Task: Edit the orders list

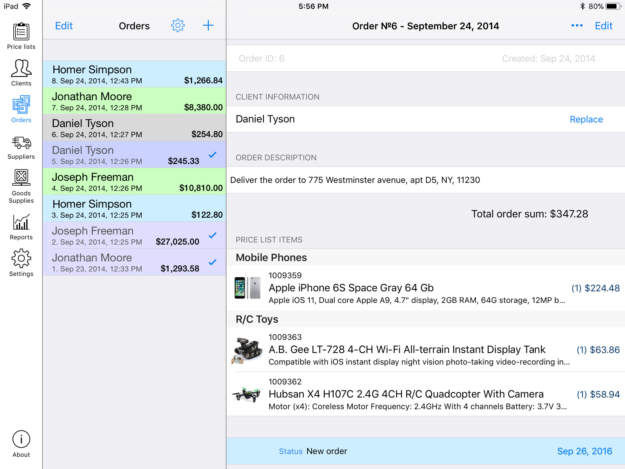Action: click(x=64, y=26)
